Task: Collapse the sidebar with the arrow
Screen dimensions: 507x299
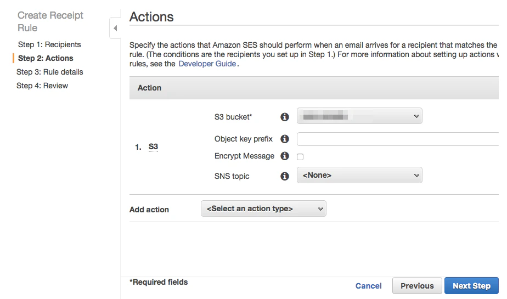Action: 115,28
